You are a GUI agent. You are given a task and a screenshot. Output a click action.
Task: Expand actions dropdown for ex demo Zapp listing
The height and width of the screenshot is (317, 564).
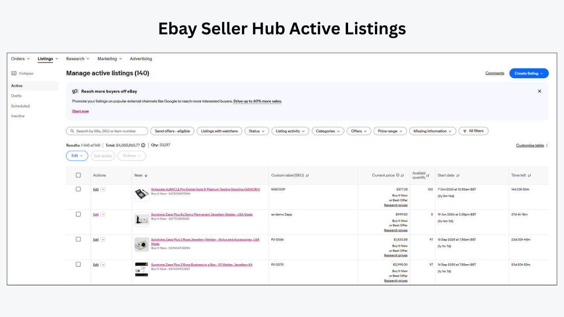pyautogui.click(x=103, y=214)
